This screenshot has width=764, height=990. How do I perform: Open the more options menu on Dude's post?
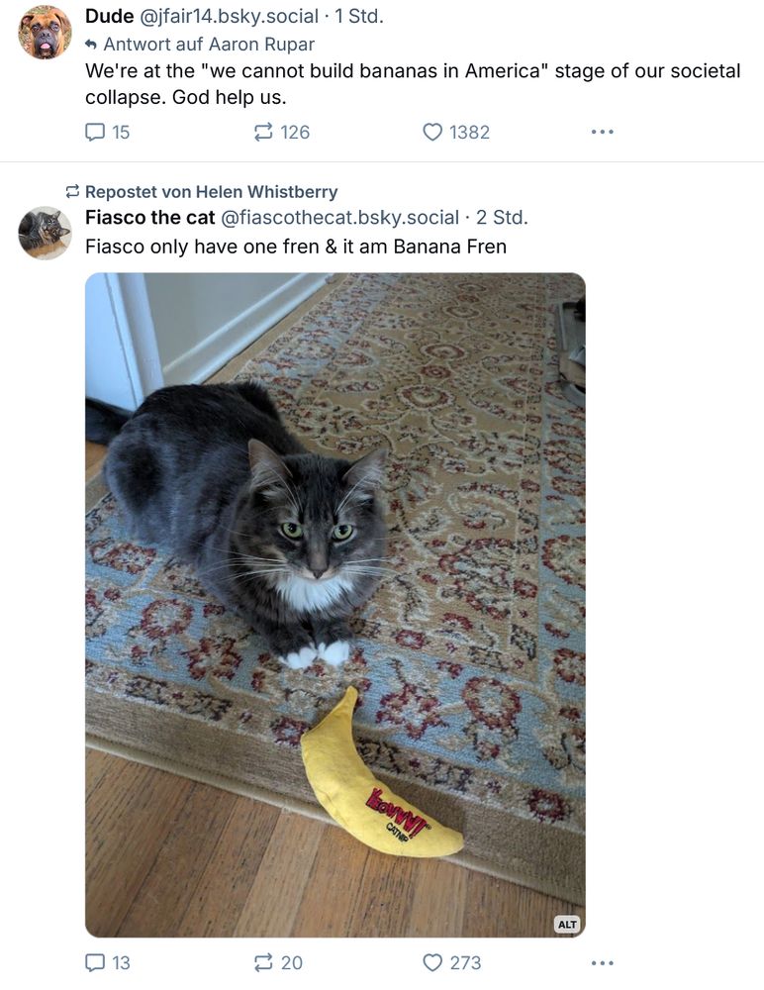[x=603, y=132]
